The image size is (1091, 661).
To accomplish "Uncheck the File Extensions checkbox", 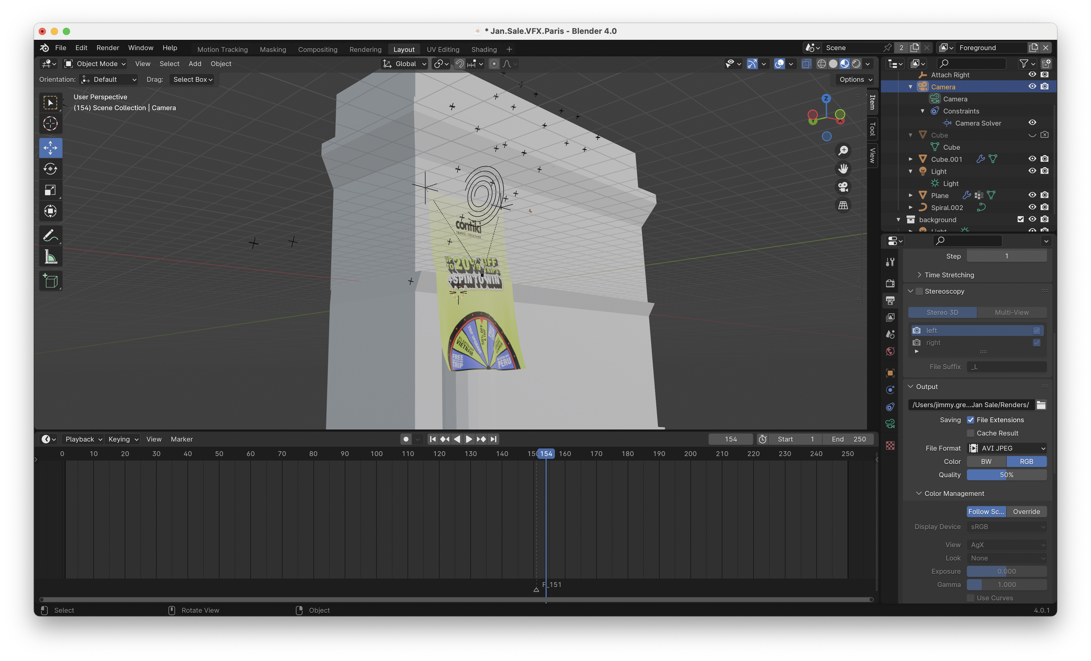I will tap(971, 420).
